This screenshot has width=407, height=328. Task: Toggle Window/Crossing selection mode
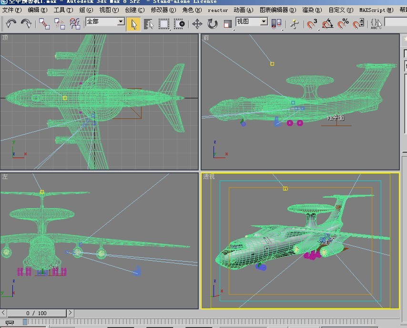coord(179,23)
